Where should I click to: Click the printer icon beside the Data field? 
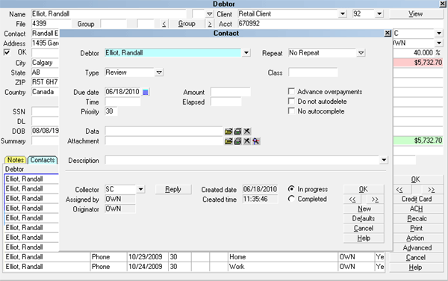[x=237, y=132]
